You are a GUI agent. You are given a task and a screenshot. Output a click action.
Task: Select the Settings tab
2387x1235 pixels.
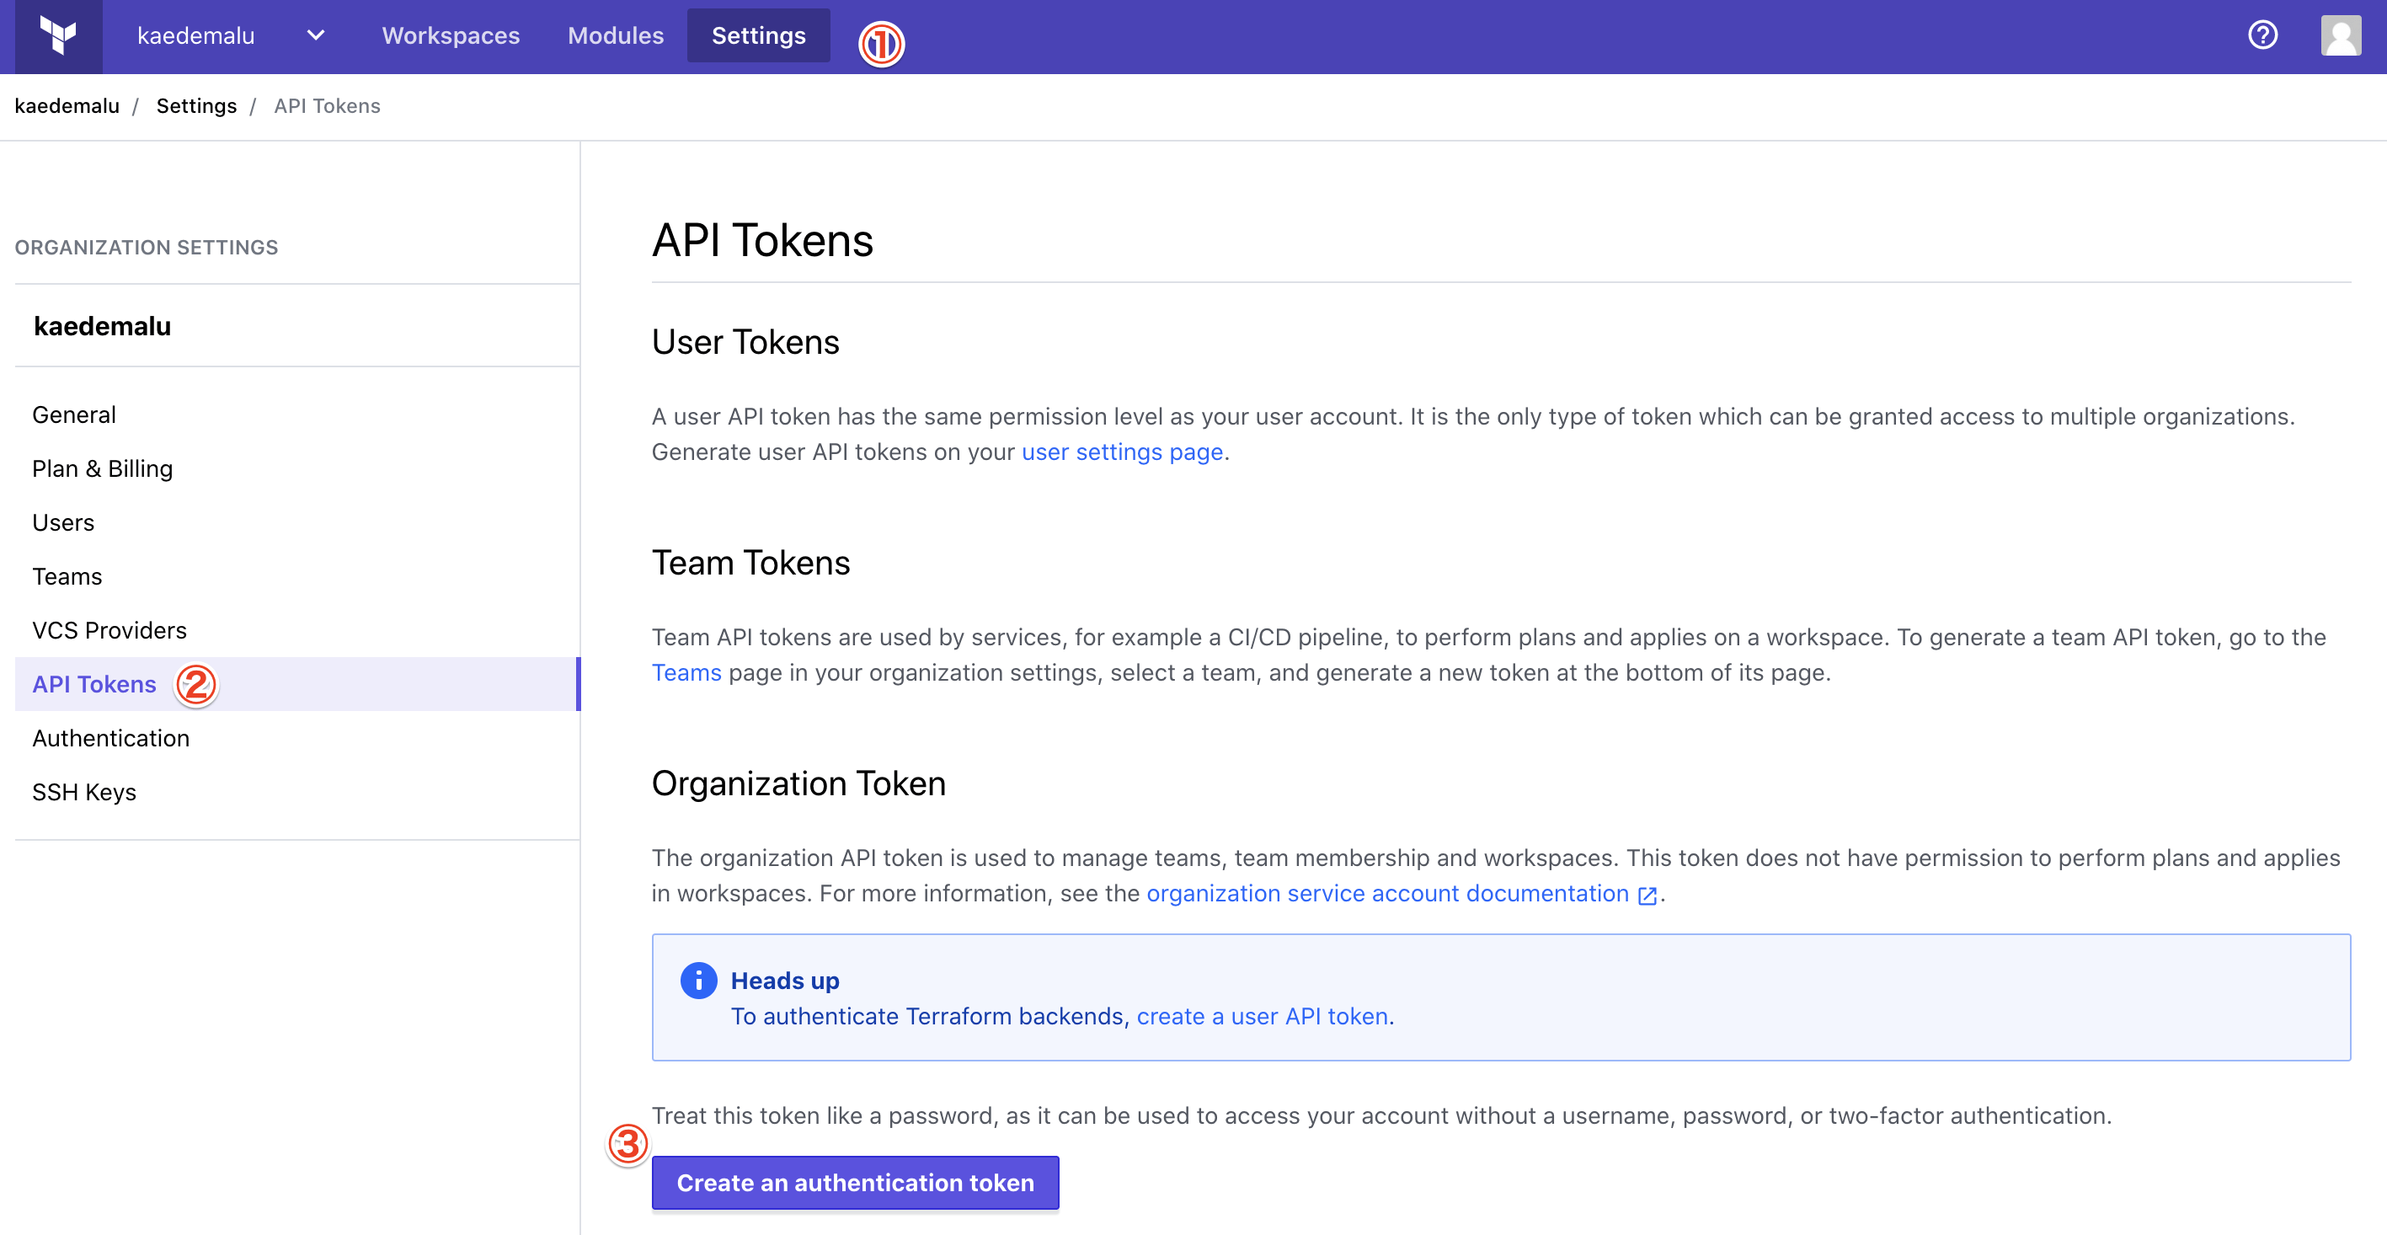pos(758,35)
